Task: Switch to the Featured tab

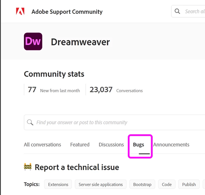Action: [x=80, y=145]
